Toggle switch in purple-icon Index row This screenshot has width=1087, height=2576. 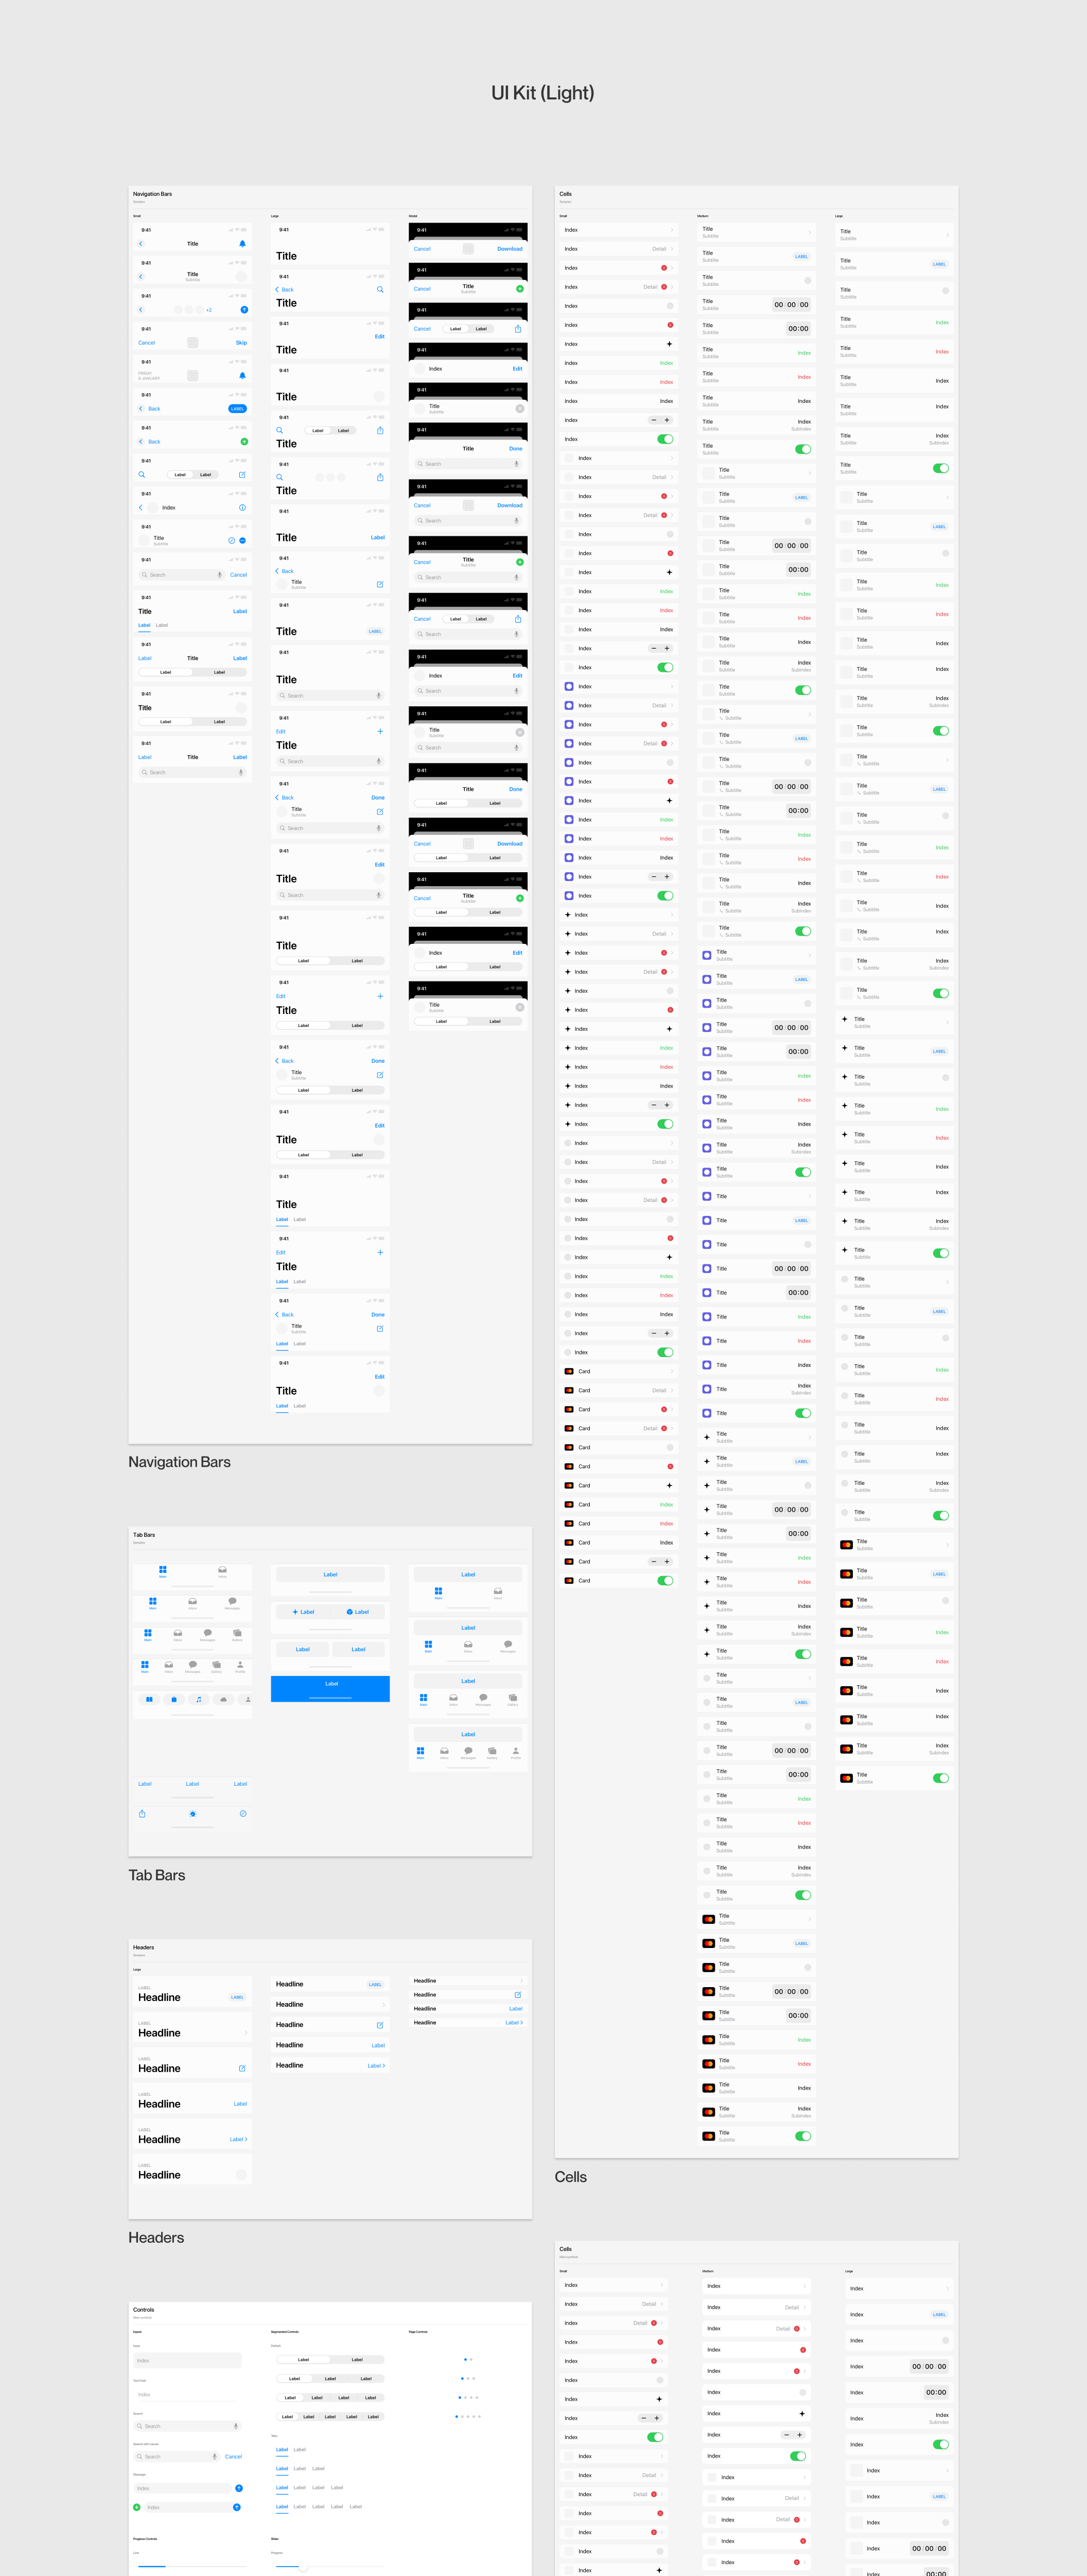(665, 896)
